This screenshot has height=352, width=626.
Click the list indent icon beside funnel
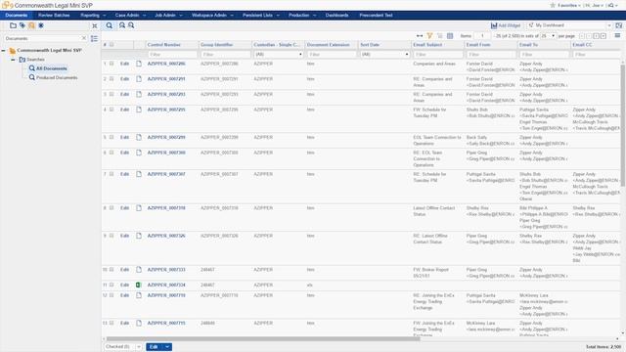click(x=440, y=36)
